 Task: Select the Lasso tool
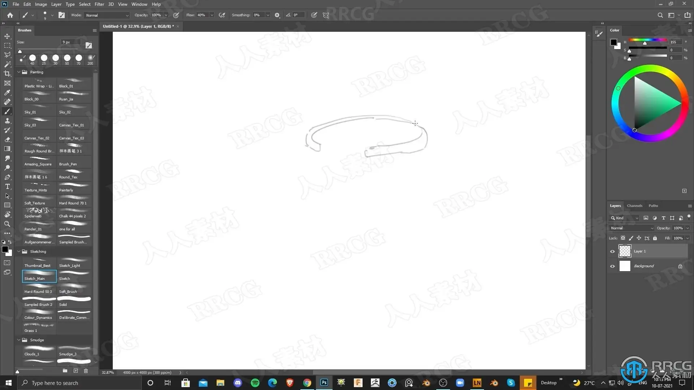pos(7,55)
